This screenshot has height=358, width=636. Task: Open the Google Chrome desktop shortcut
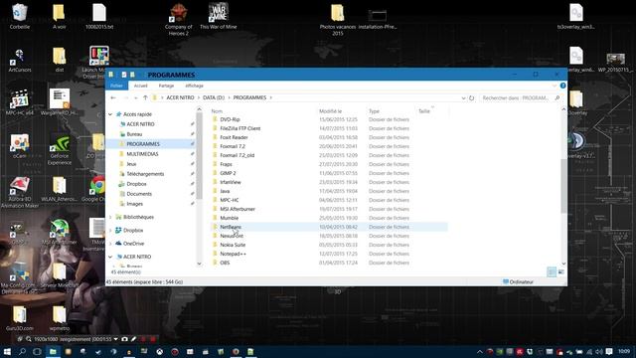click(97, 189)
